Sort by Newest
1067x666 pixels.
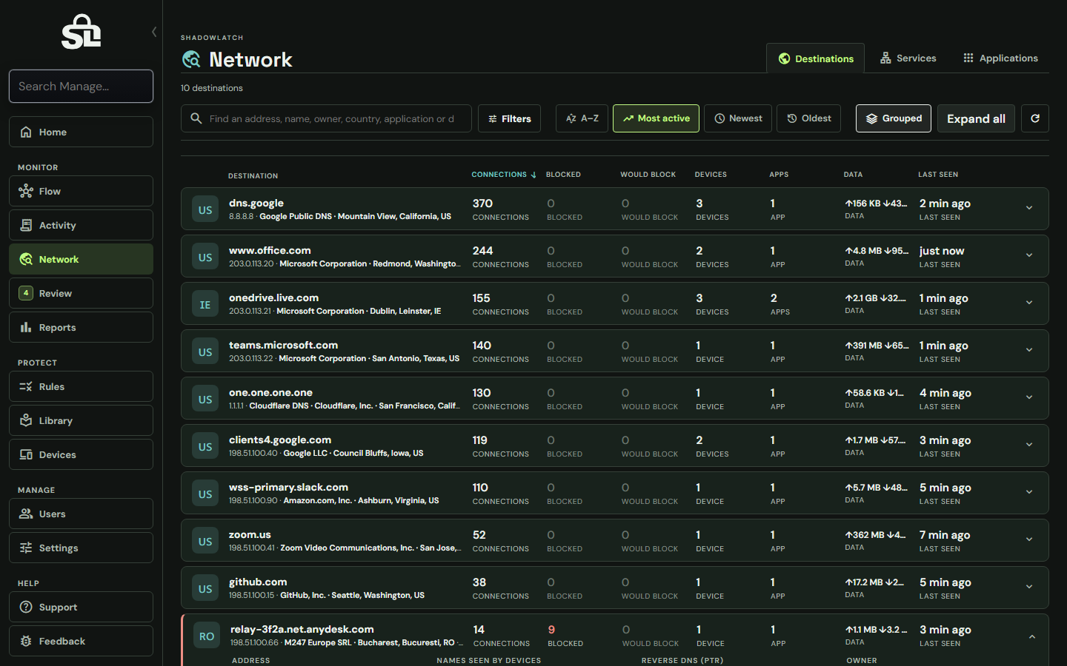coord(738,118)
